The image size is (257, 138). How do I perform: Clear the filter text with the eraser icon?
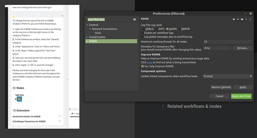(134, 19)
